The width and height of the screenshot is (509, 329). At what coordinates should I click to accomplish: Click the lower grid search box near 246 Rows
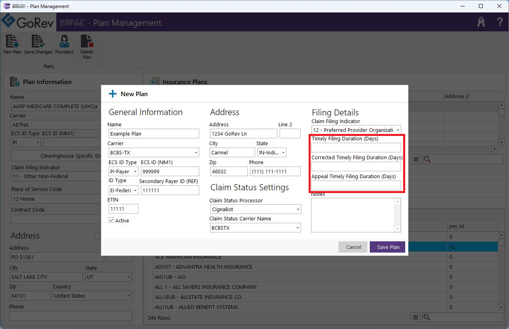463,318
